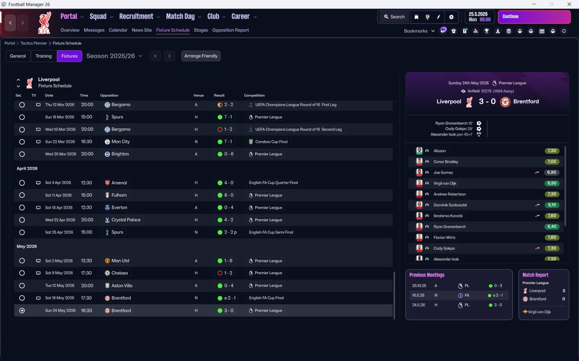Select the Crystal Palace fixture radio button
579x361 pixels.
[22, 220]
